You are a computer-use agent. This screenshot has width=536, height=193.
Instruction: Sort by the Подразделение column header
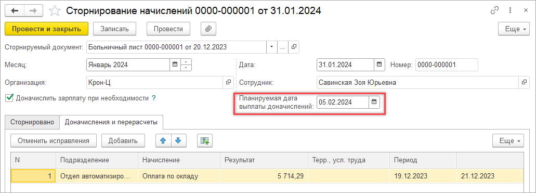[97, 160]
